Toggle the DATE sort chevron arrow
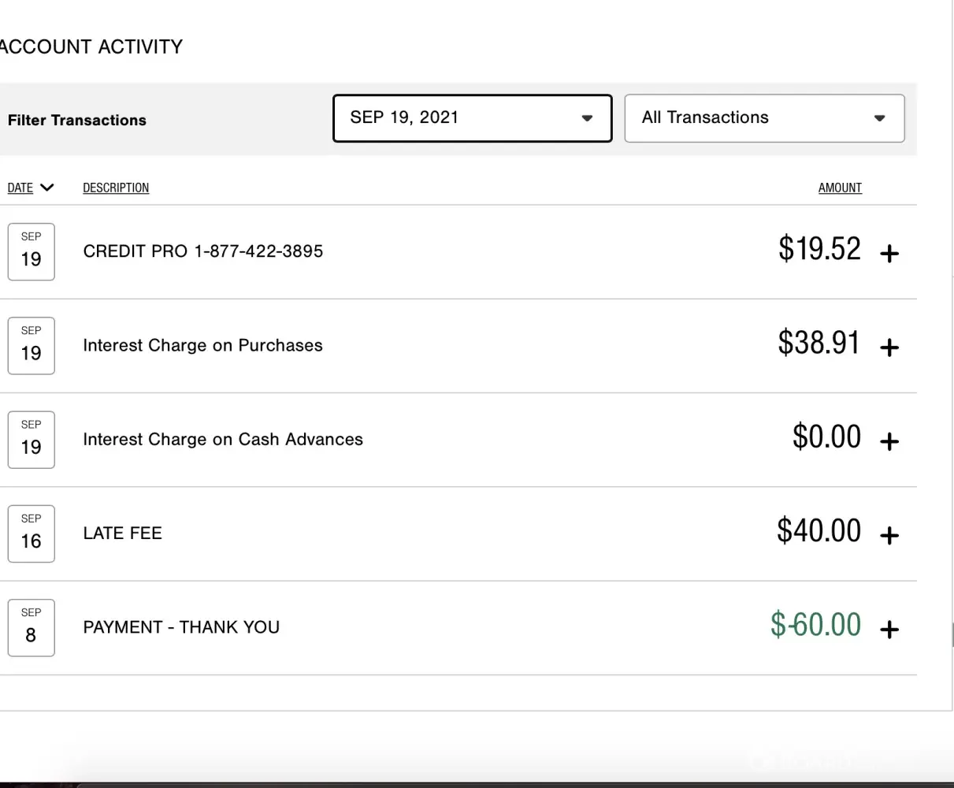This screenshot has width=954, height=788. [46, 188]
